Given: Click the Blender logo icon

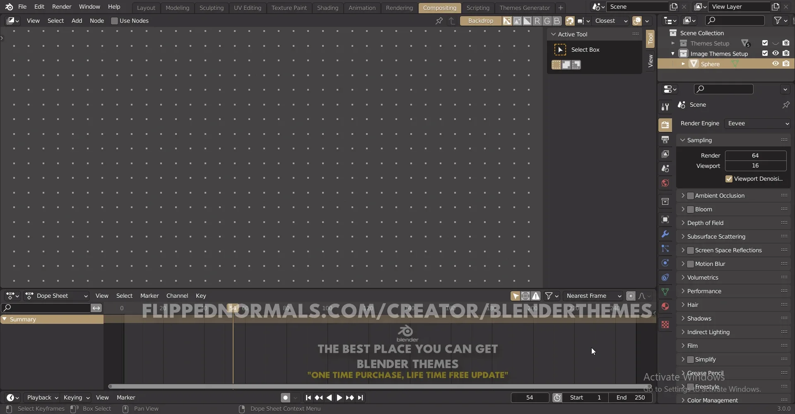Looking at the screenshot, I should [x=9, y=7].
